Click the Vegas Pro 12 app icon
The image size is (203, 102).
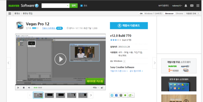coord(20,25)
